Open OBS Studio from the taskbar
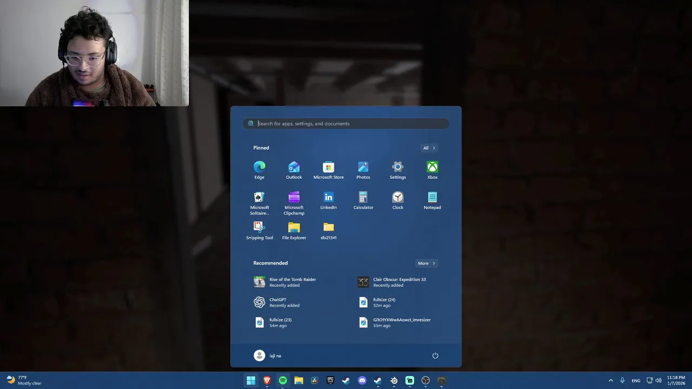 click(x=425, y=381)
